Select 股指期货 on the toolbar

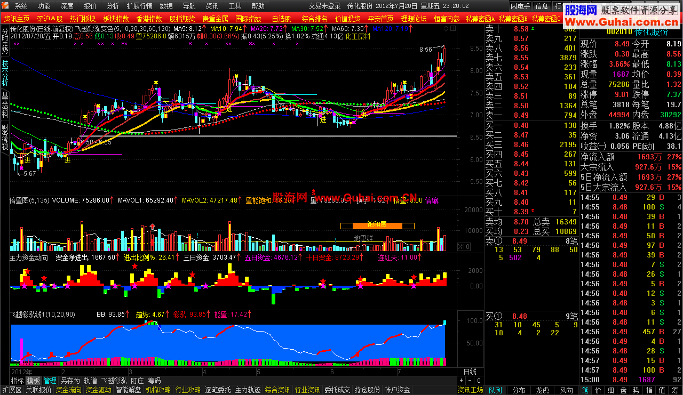coord(182,19)
